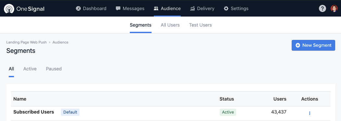Open the Landing Page Web Push breadcrumb
341x121 pixels.
pos(27,42)
